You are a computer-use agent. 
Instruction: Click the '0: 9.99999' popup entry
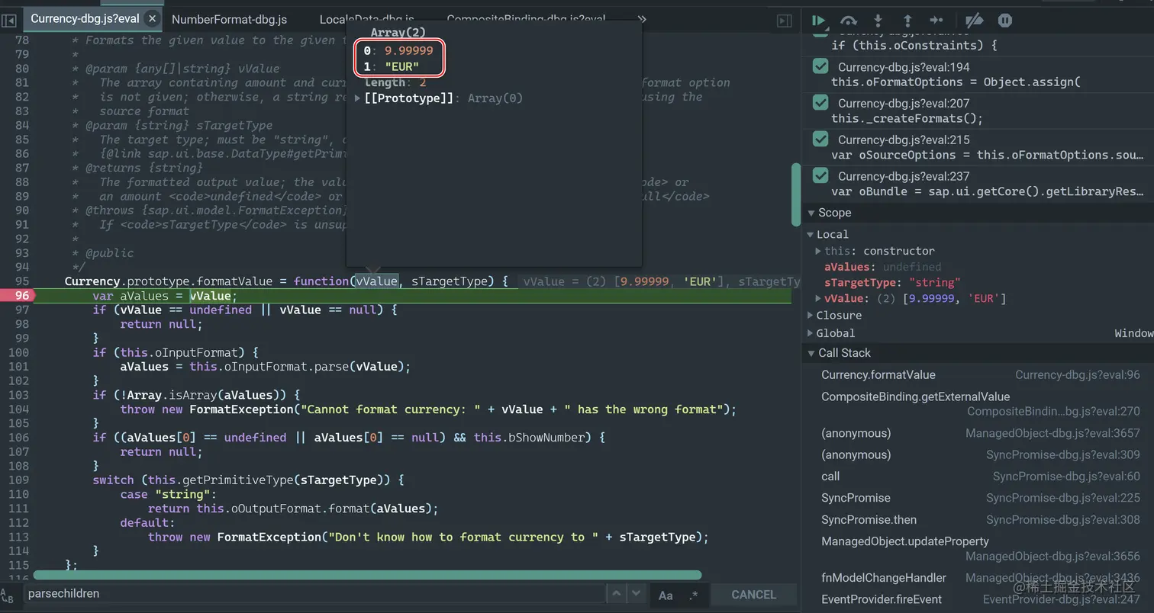398,51
